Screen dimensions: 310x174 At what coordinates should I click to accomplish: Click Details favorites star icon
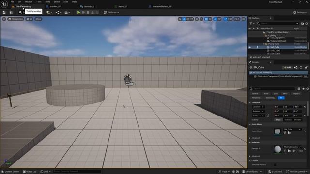pyautogui.click(x=303, y=89)
